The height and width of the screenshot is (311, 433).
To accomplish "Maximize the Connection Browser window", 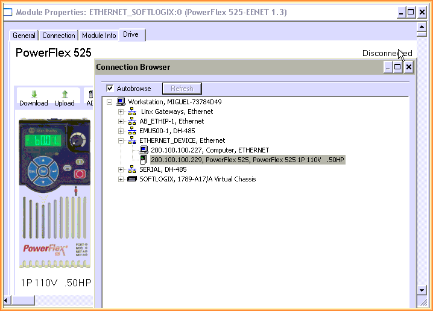I will (x=397, y=68).
